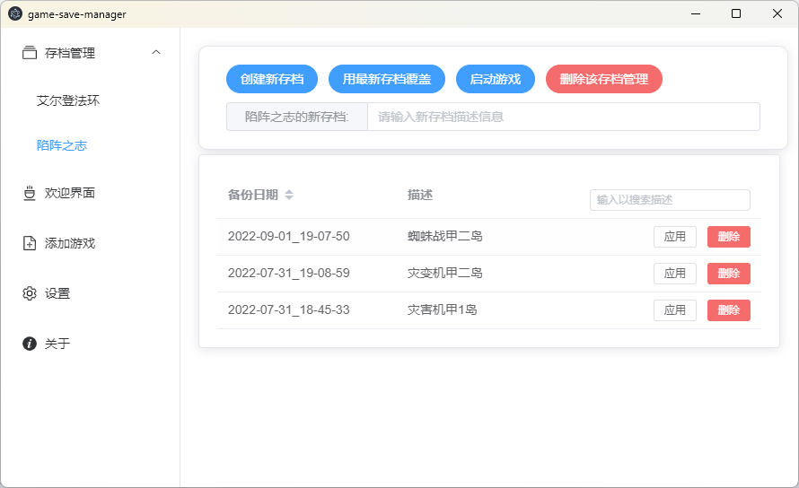Image resolution: width=799 pixels, height=488 pixels.
Task: Sort table by 备份日期 arrows
Action: coord(289,196)
